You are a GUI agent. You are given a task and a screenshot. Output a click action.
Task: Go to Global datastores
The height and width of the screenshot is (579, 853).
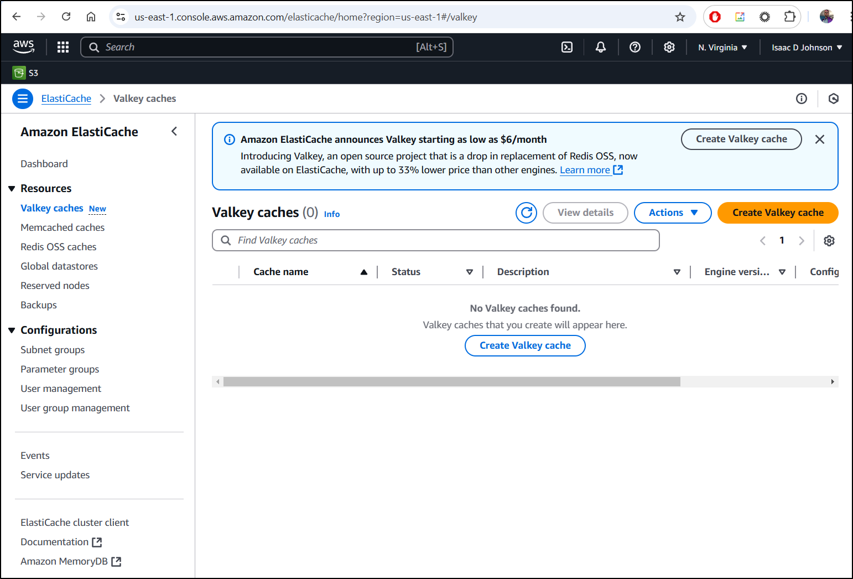coord(59,266)
